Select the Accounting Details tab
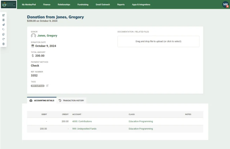Image resolution: width=230 pixels, height=149 pixels. [x=42, y=100]
